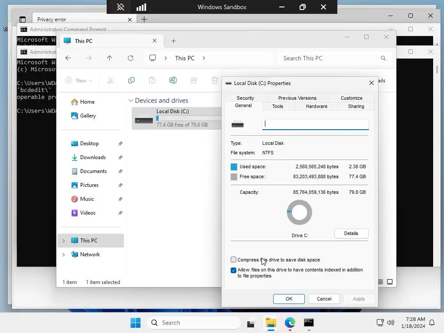Expand Network in navigation pane
444x333 pixels.
[x=64, y=255]
